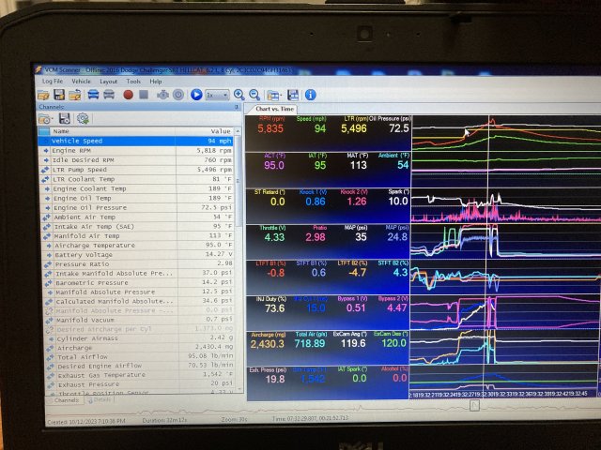The height and width of the screenshot is (450, 601).
Task: Open a layout file via folder-grid icon
Action: coord(272,95)
